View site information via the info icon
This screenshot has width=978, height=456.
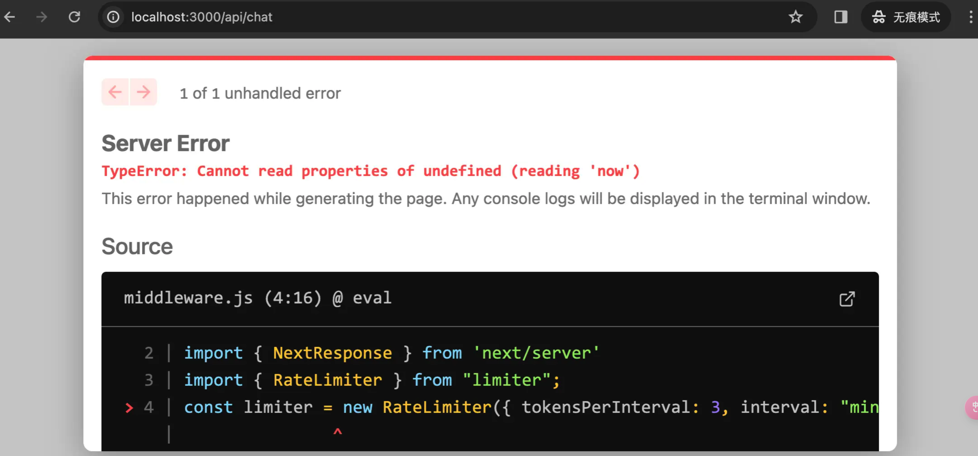coord(112,17)
